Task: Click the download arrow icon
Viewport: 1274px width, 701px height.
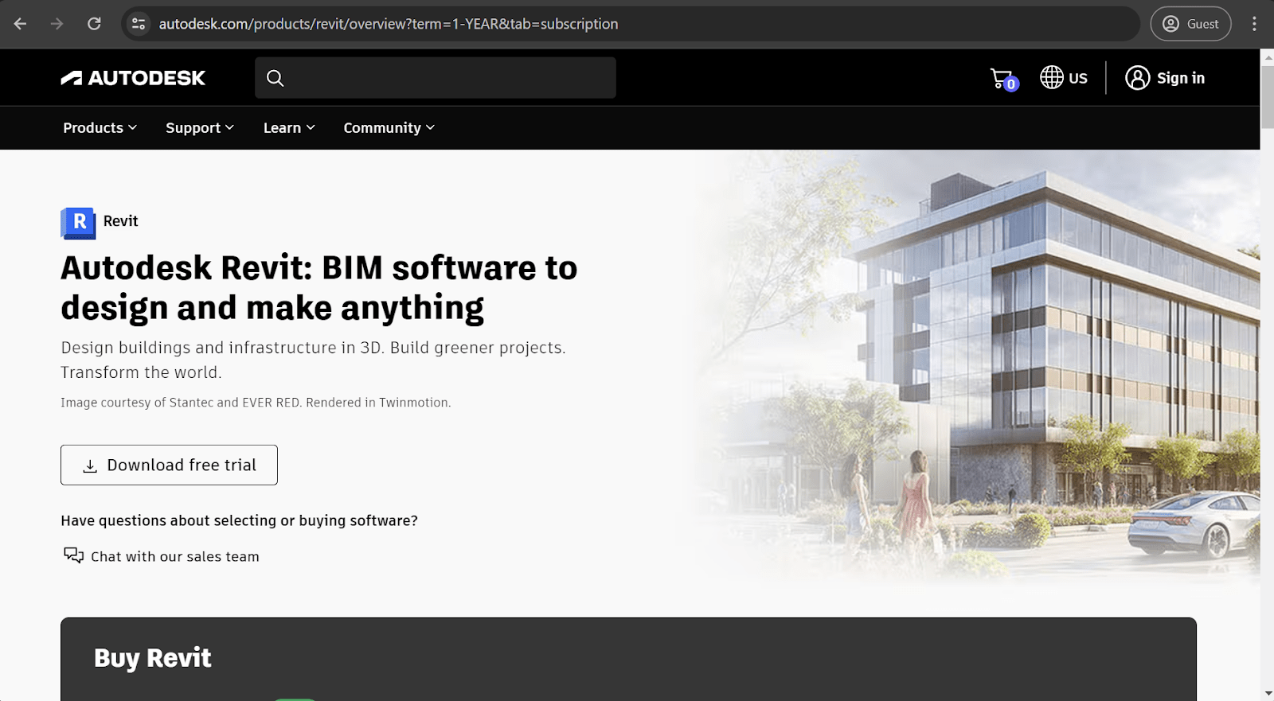Action: coord(90,466)
